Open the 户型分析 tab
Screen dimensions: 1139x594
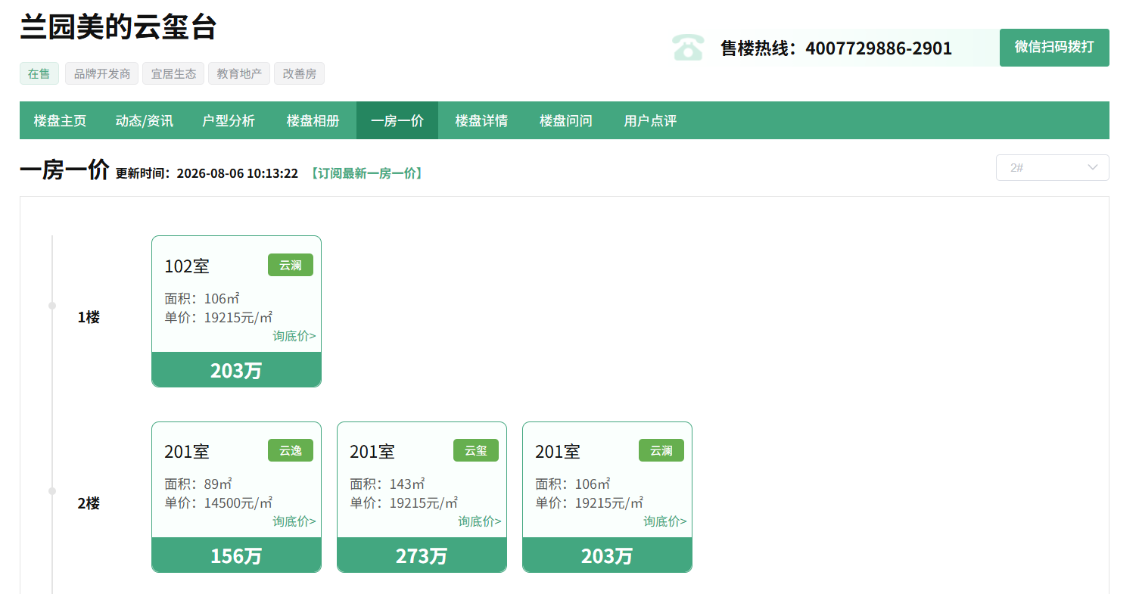point(229,120)
